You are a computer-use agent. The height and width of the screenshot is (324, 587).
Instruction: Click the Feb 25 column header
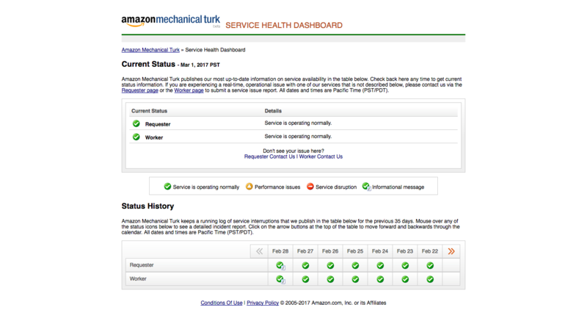click(x=355, y=251)
